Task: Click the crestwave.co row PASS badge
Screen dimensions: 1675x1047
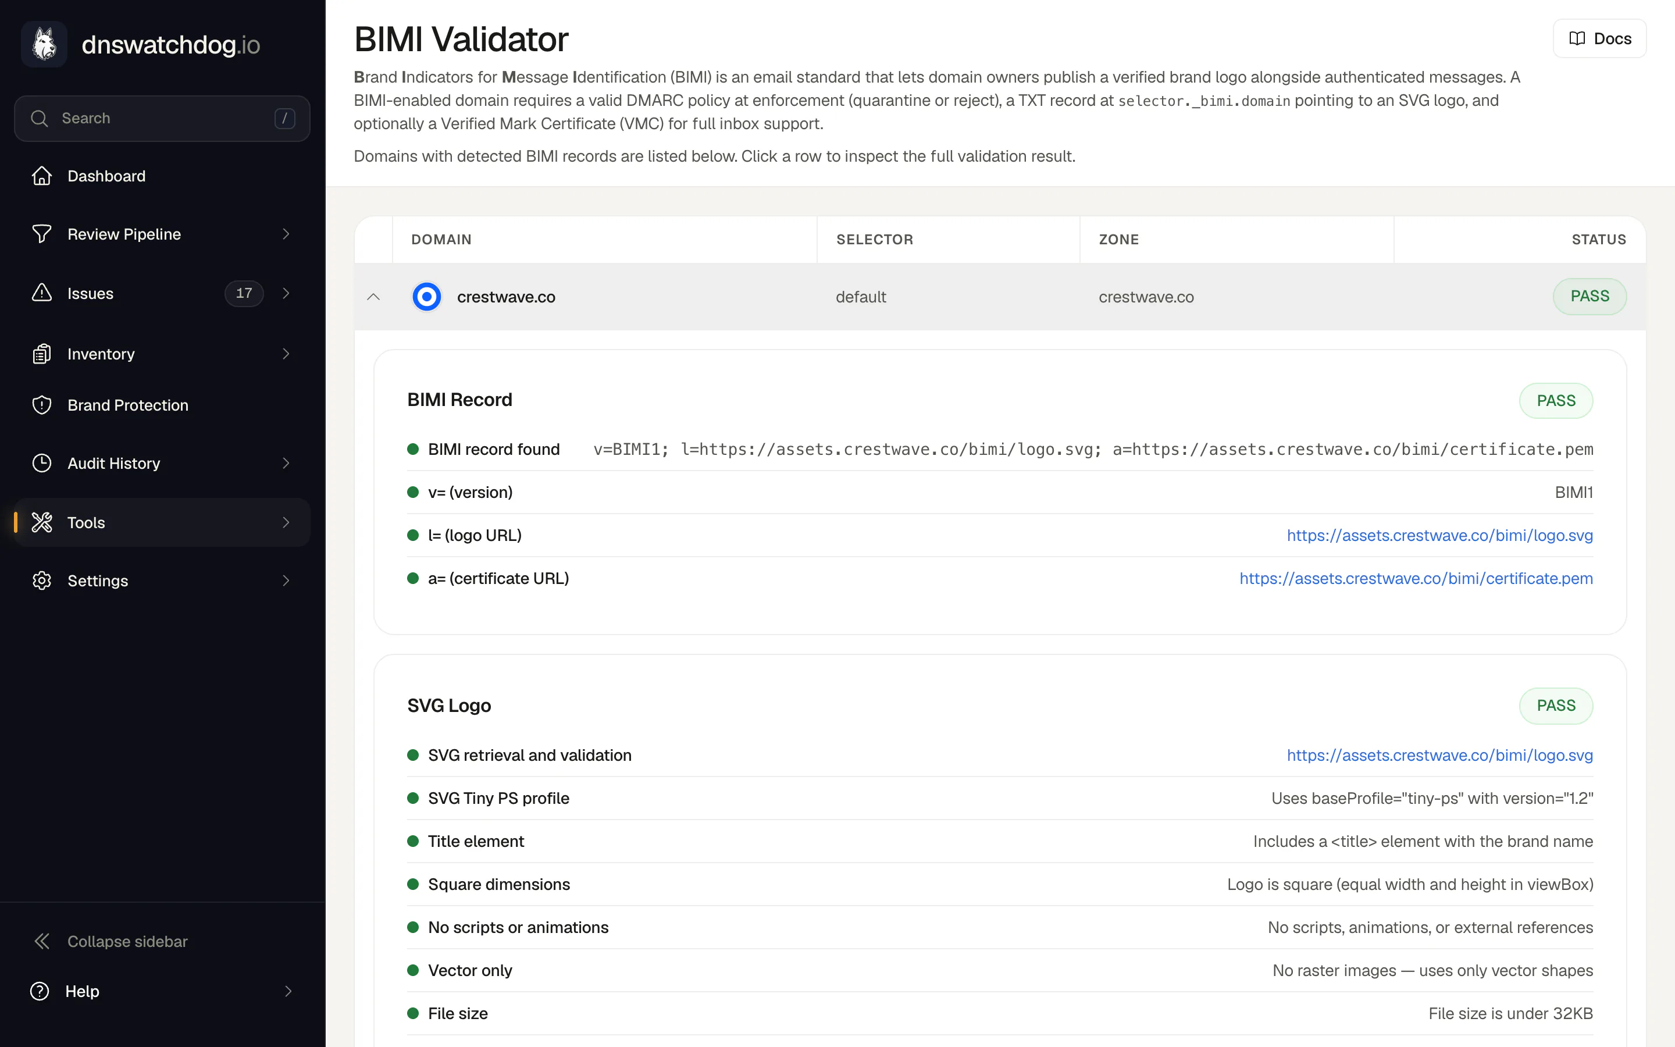Action: [1590, 297]
